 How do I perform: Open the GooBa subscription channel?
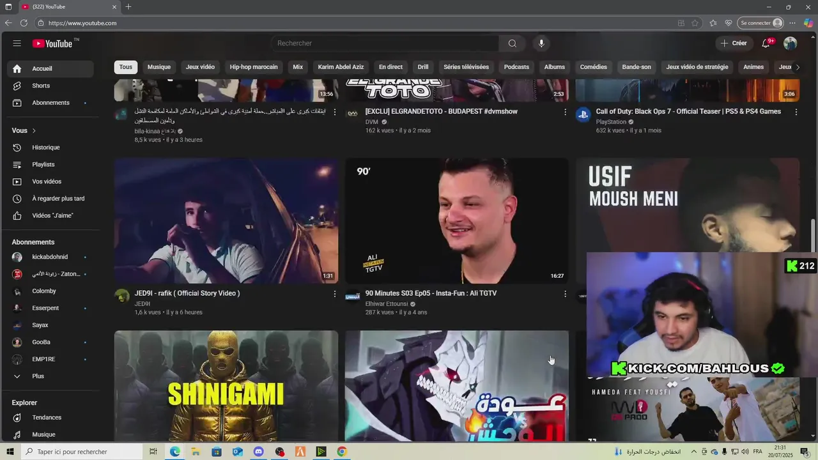click(50, 342)
